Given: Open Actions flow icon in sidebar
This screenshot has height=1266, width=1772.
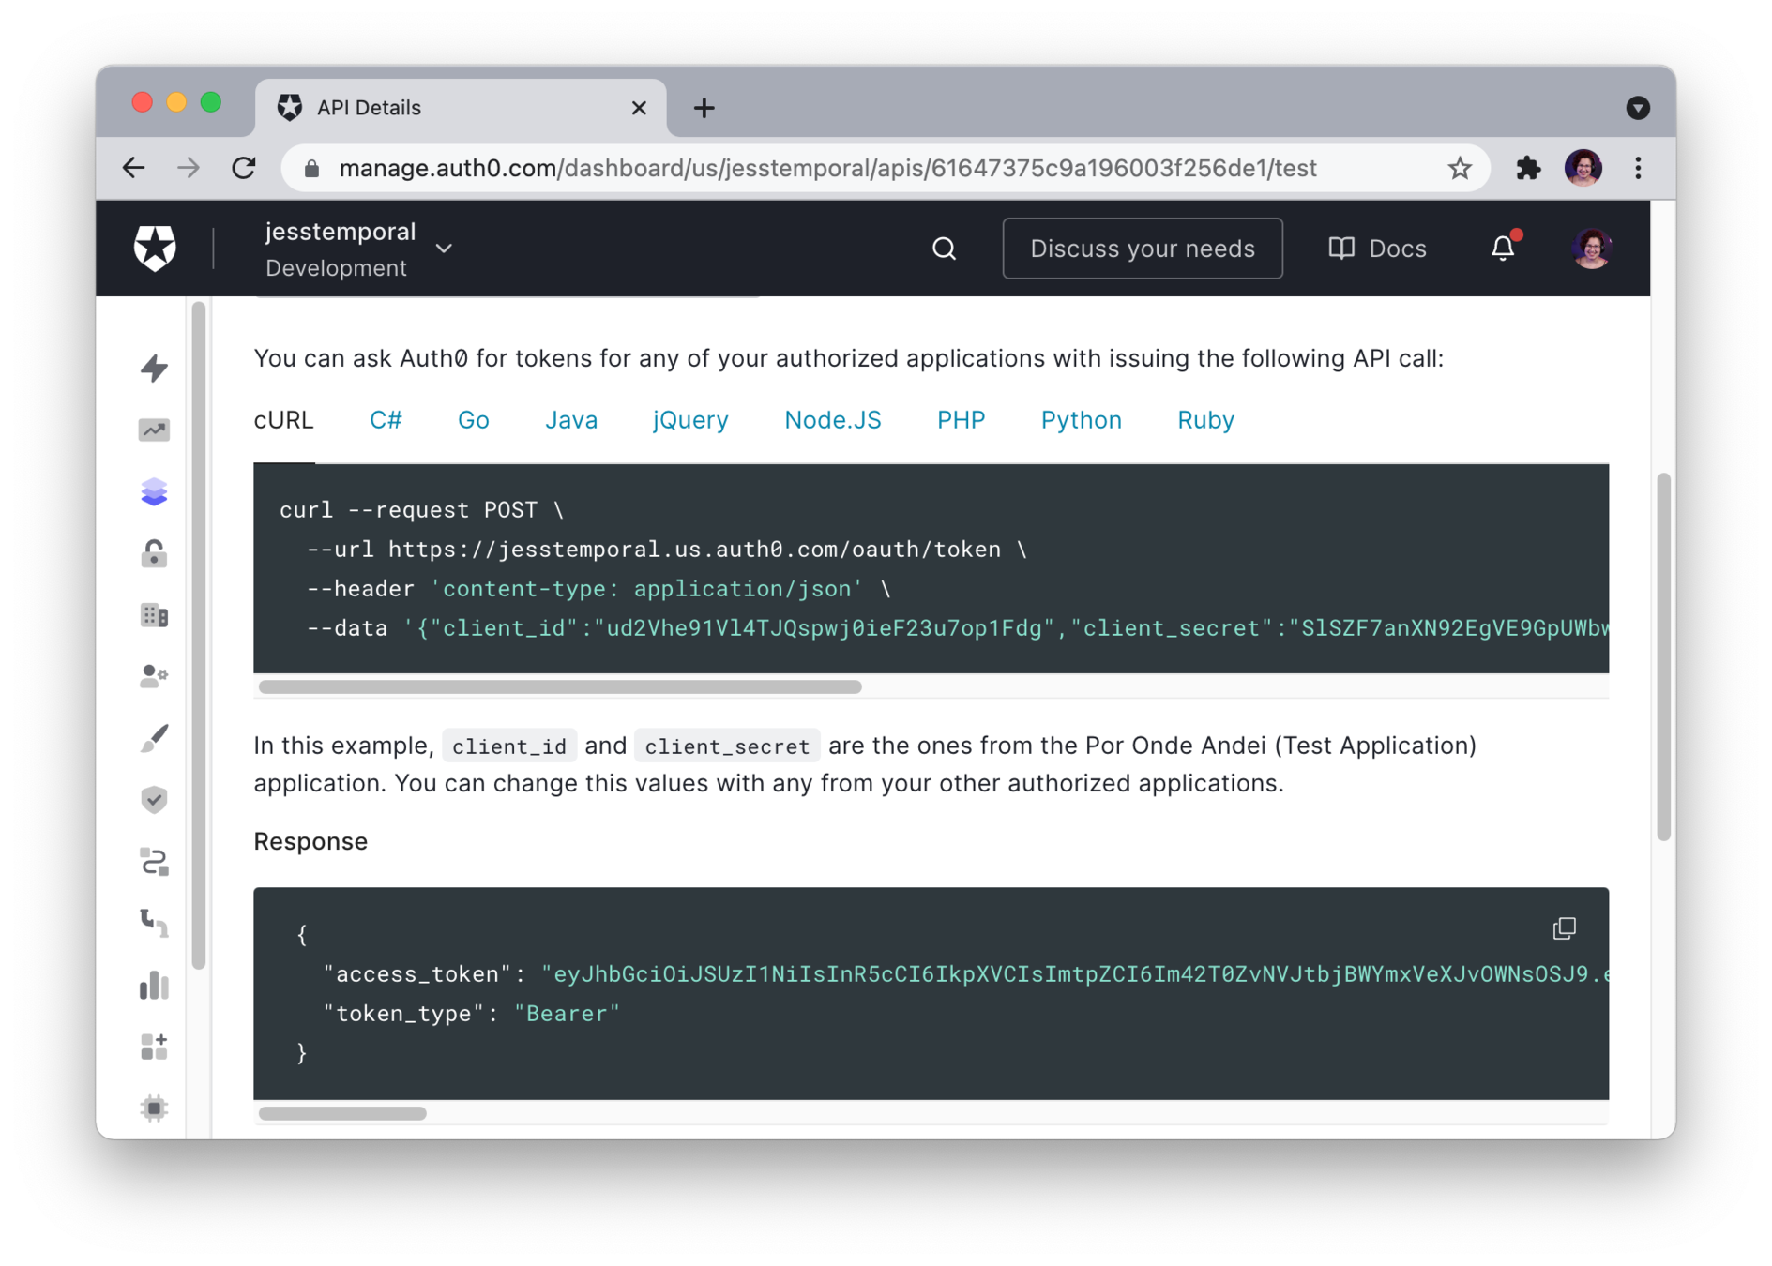Looking at the screenshot, I should 155,862.
